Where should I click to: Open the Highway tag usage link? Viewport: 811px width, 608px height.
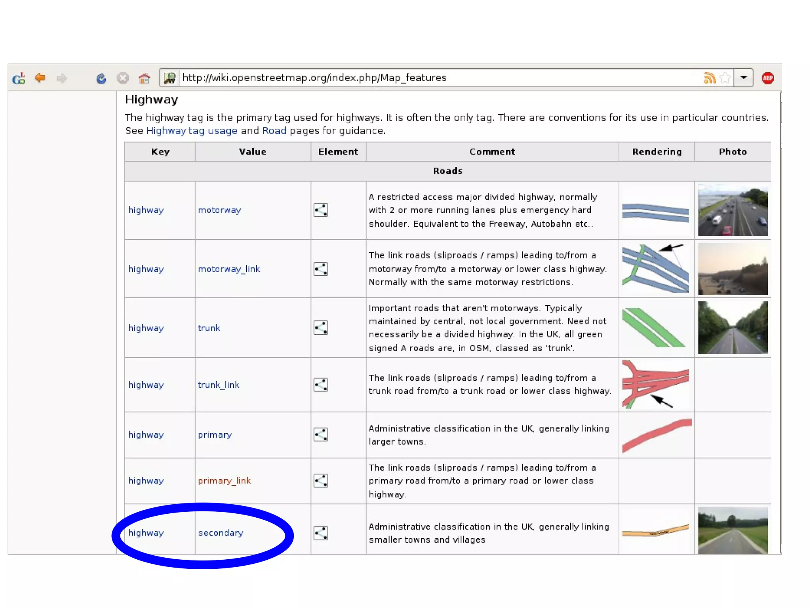pos(192,131)
